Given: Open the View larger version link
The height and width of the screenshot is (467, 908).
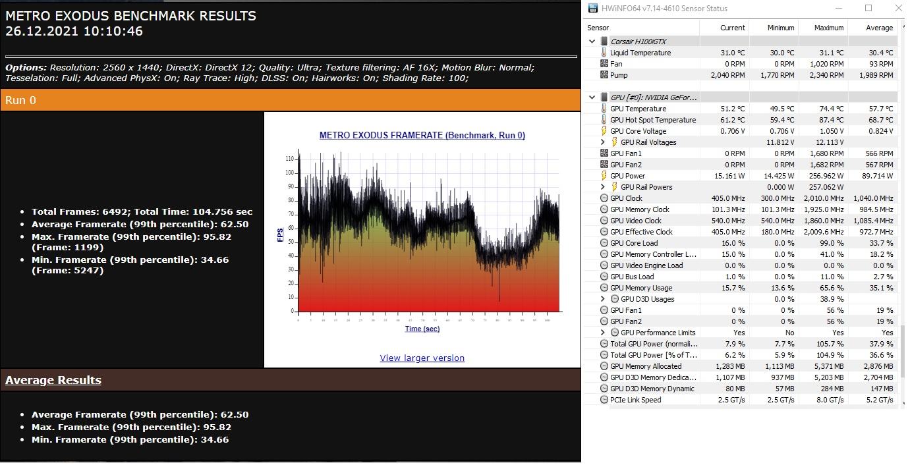Looking at the screenshot, I should pyautogui.click(x=422, y=358).
